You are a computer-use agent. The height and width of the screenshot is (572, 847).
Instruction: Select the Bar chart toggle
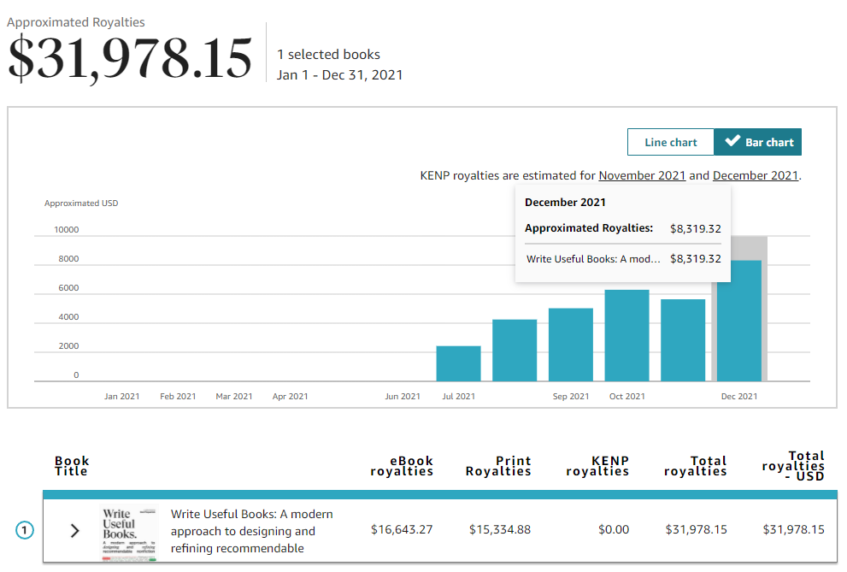758,143
